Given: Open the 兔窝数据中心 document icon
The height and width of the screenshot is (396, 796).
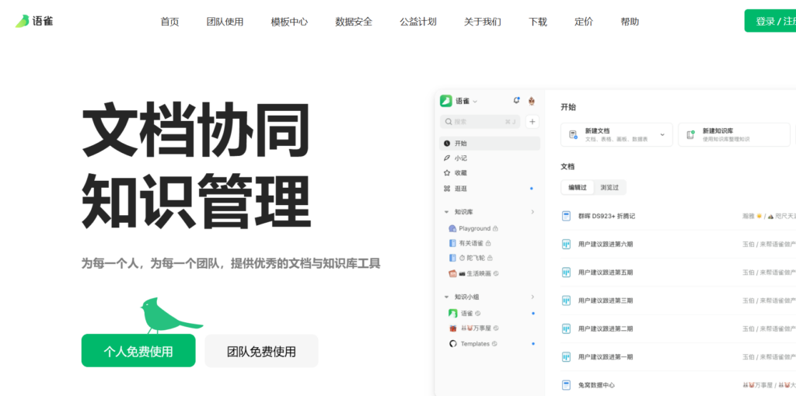Looking at the screenshot, I should click(x=566, y=385).
